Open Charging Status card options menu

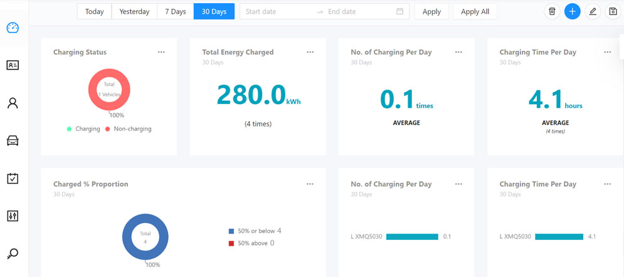[161, 52]
